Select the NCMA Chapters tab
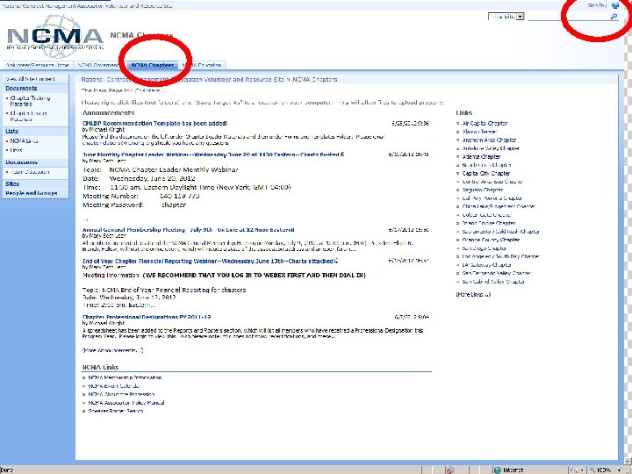Viewport: 632px width, 474px height. (x=153, y=65)
